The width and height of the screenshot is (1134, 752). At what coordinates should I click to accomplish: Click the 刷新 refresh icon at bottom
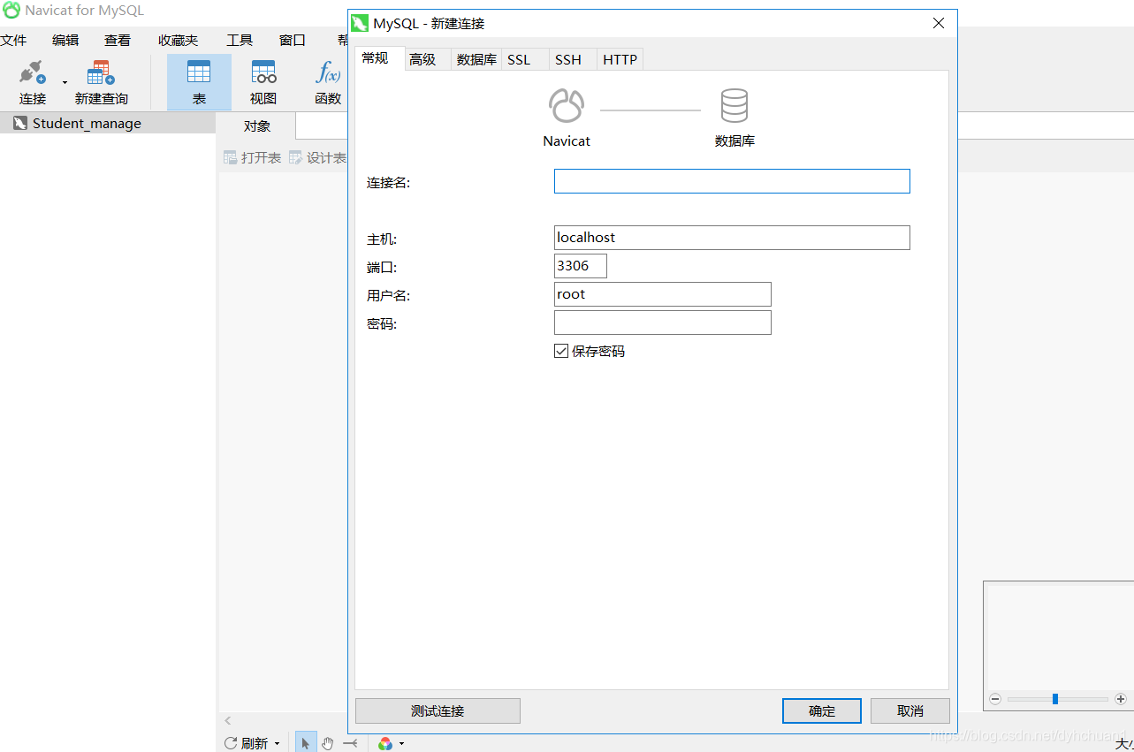point(231,743)
